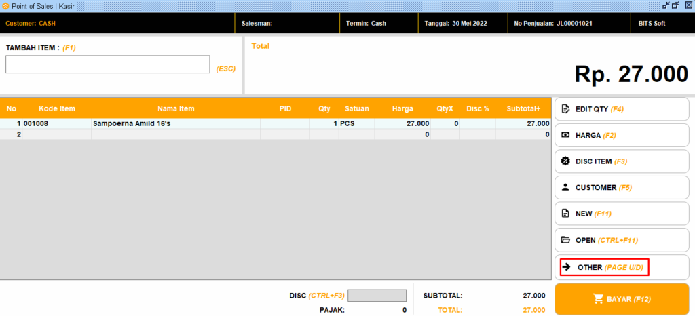Click the Rp. 27.000 total display
This screenshot has width=695, height=316.
631,75
